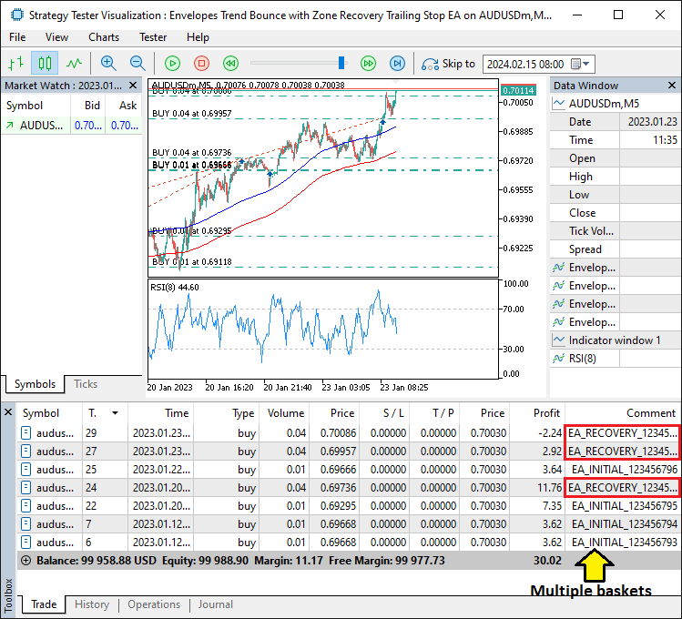Select the Indicator window 1 row
This screenshot has height=619, width=682.
point(615,340)
